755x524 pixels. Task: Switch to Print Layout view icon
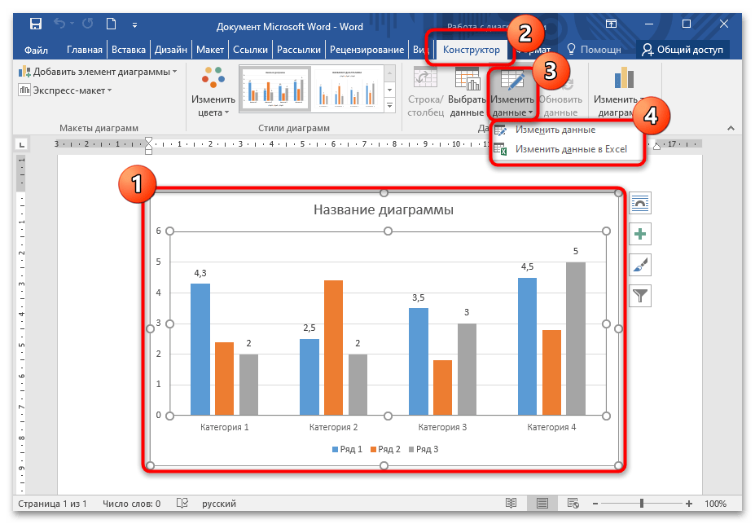pos(542,504)
